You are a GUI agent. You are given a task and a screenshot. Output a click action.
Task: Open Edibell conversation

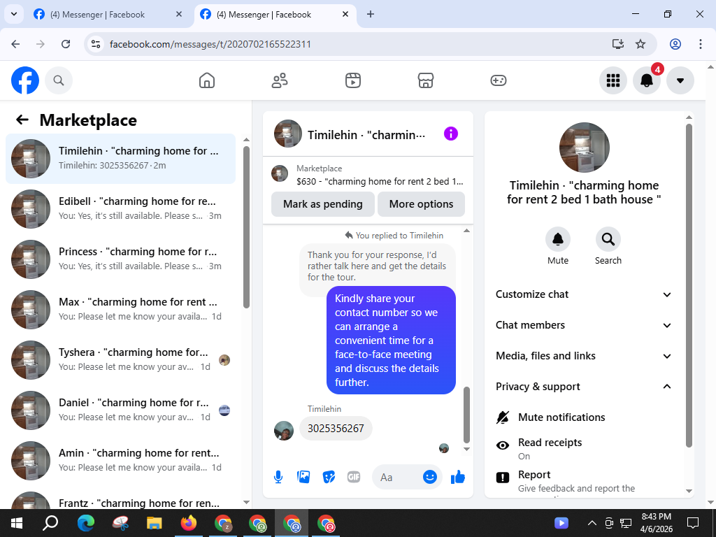tap(120, 208)
